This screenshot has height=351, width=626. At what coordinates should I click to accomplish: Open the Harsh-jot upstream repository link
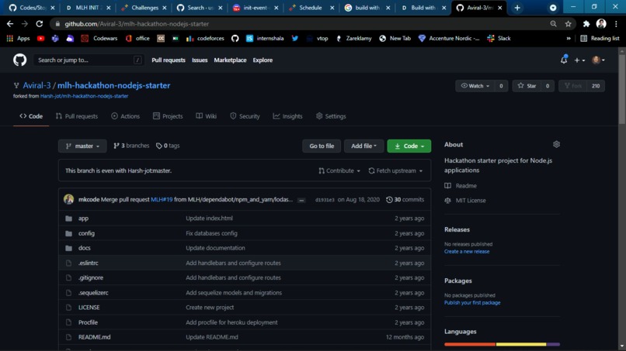pyautogui.click(x=84, y=96)
